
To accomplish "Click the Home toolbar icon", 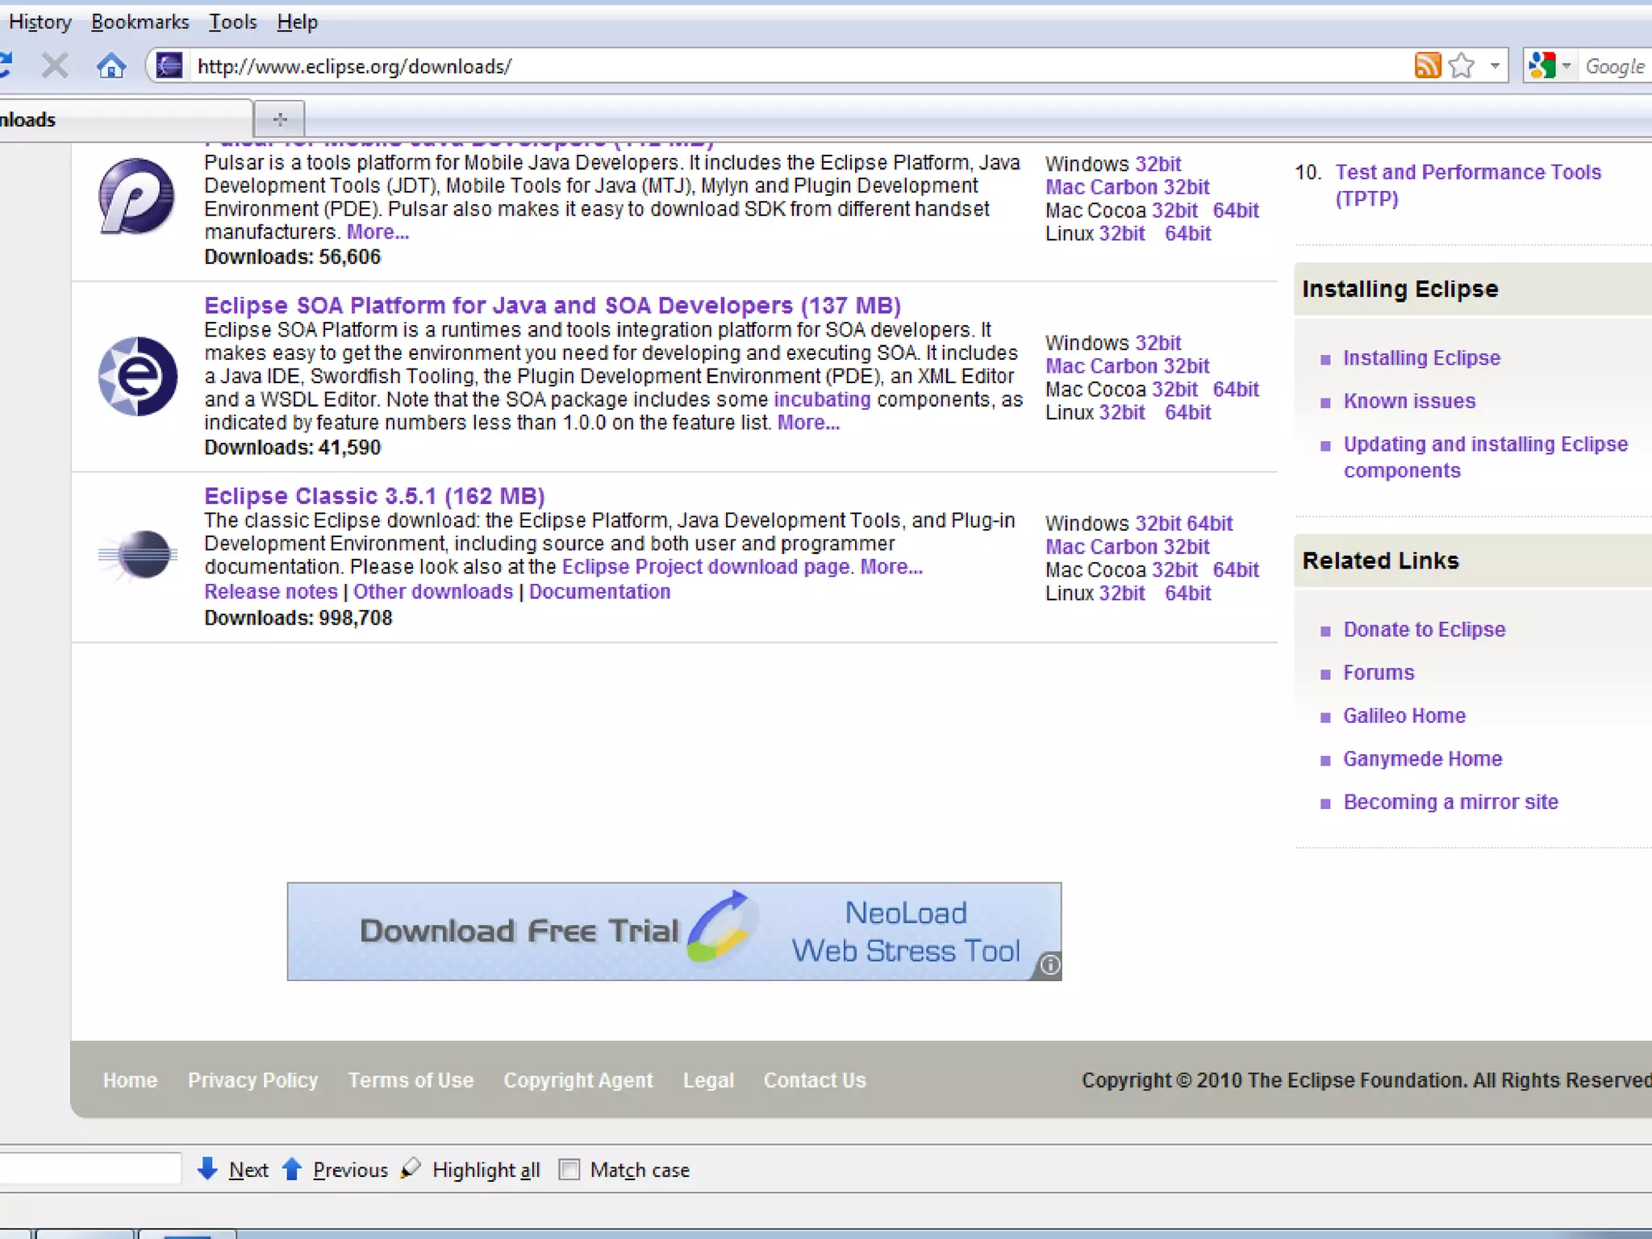I will point(111,66).
